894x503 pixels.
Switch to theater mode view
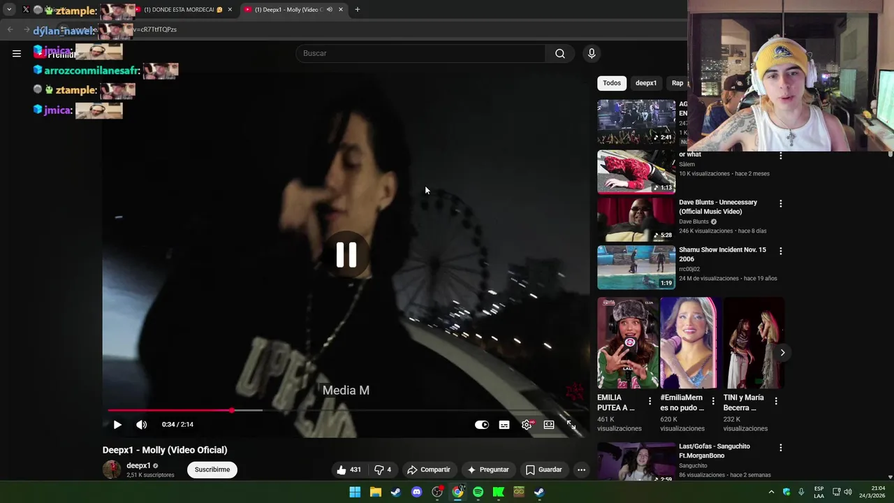pos(549,425)
